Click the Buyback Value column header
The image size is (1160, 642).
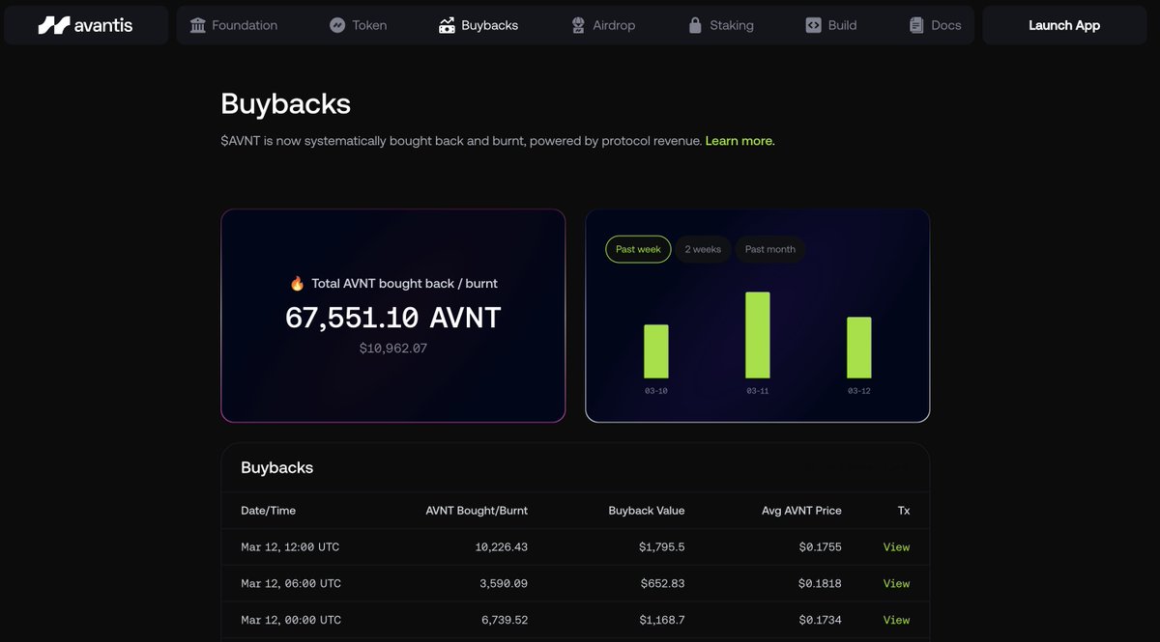(x=647, y=511)
